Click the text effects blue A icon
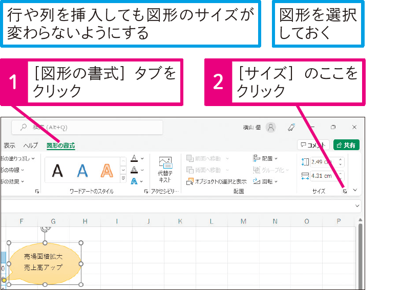Screen dimensions: 401x290 (x=134, y=181)
